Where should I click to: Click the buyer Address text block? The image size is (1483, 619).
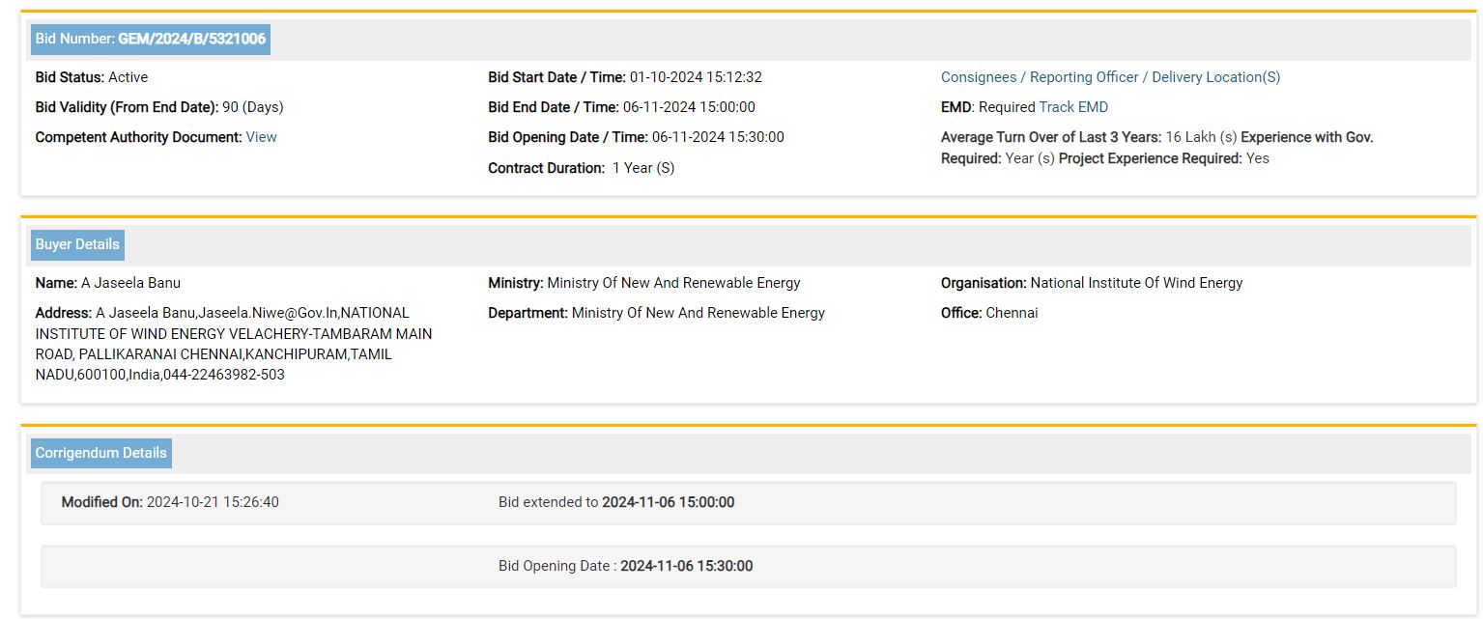(x=232, y=344)
